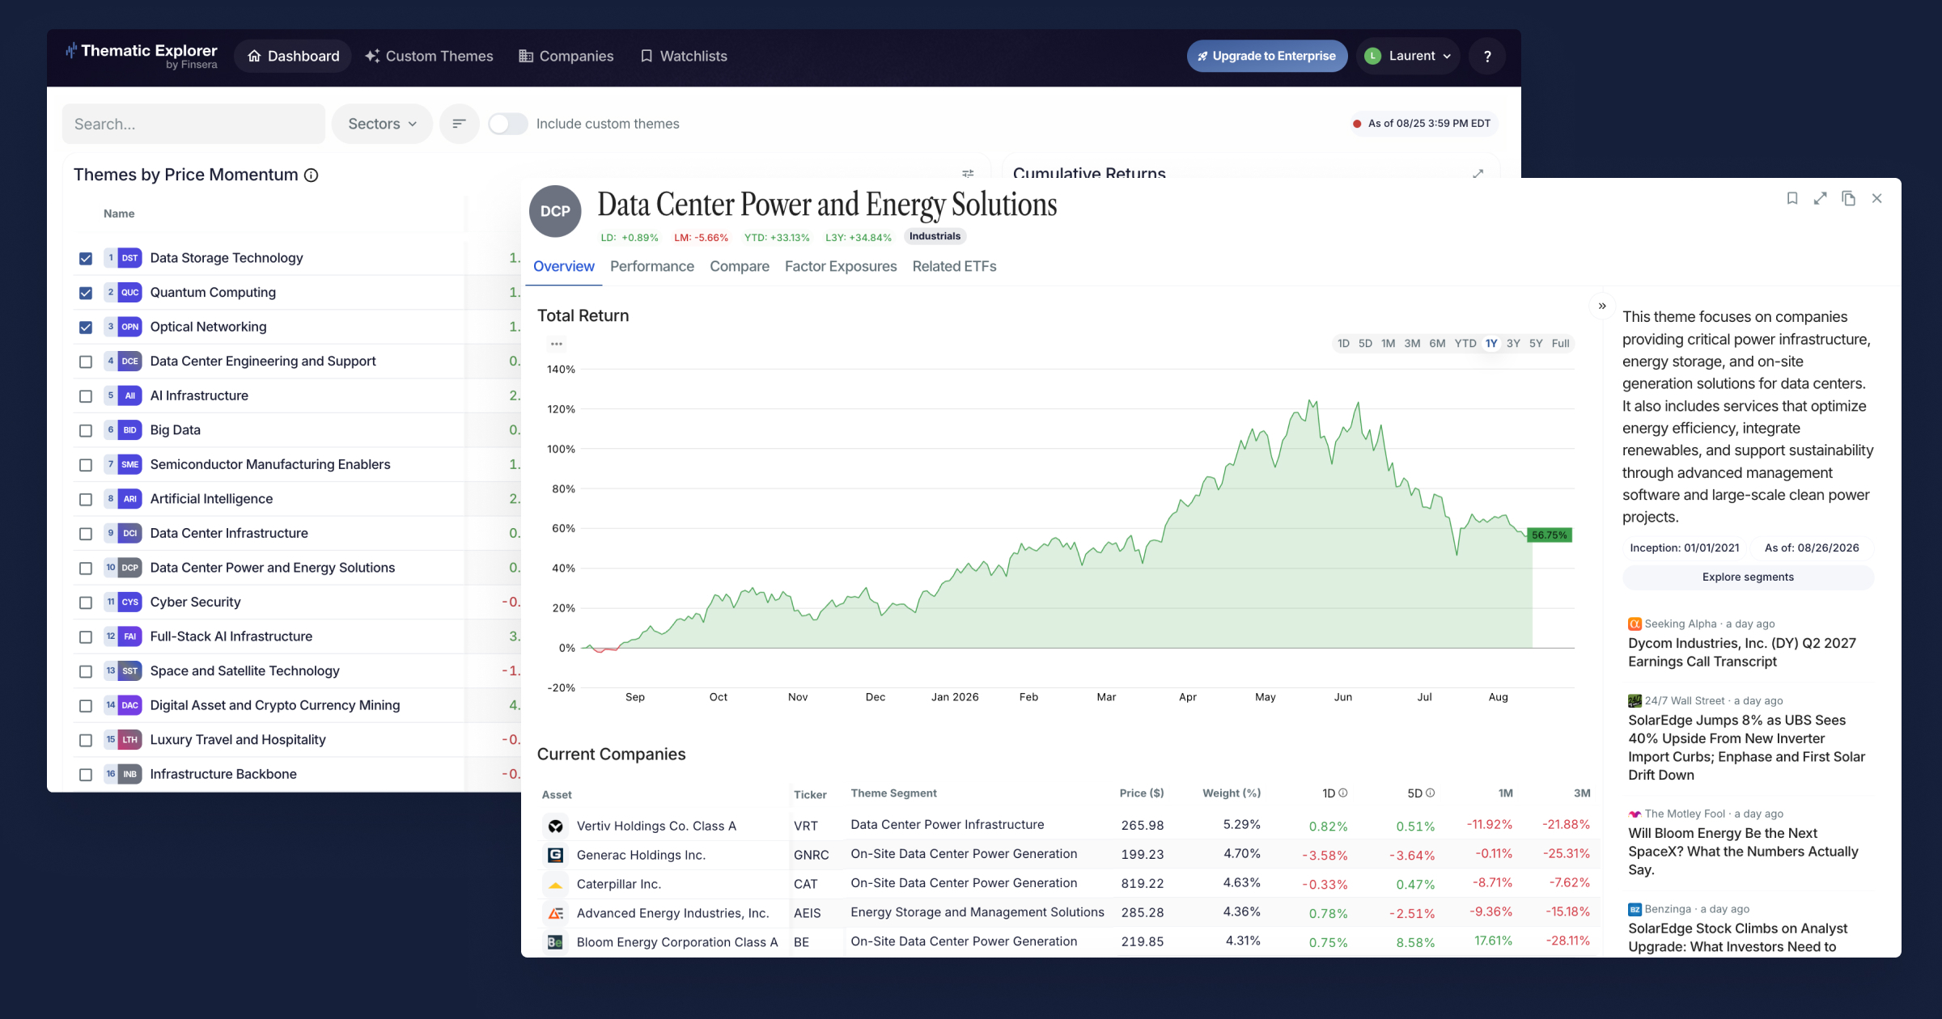Image resolution: width=1942 pixels, height=1019 pixels.
Task: Select the Full chart time range
Action: coord(1560,344)
